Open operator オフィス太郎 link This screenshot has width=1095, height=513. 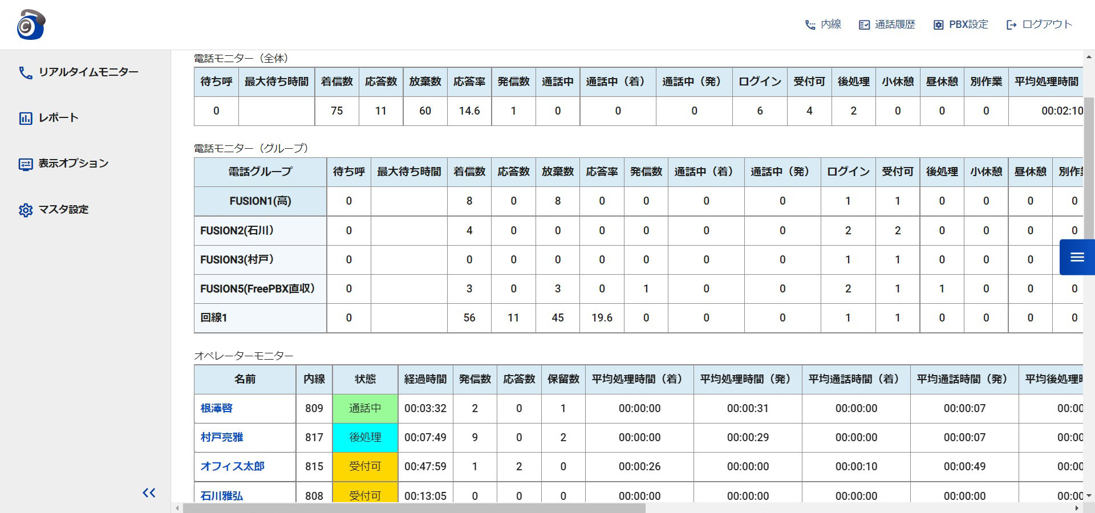click(x=232, y=466)
